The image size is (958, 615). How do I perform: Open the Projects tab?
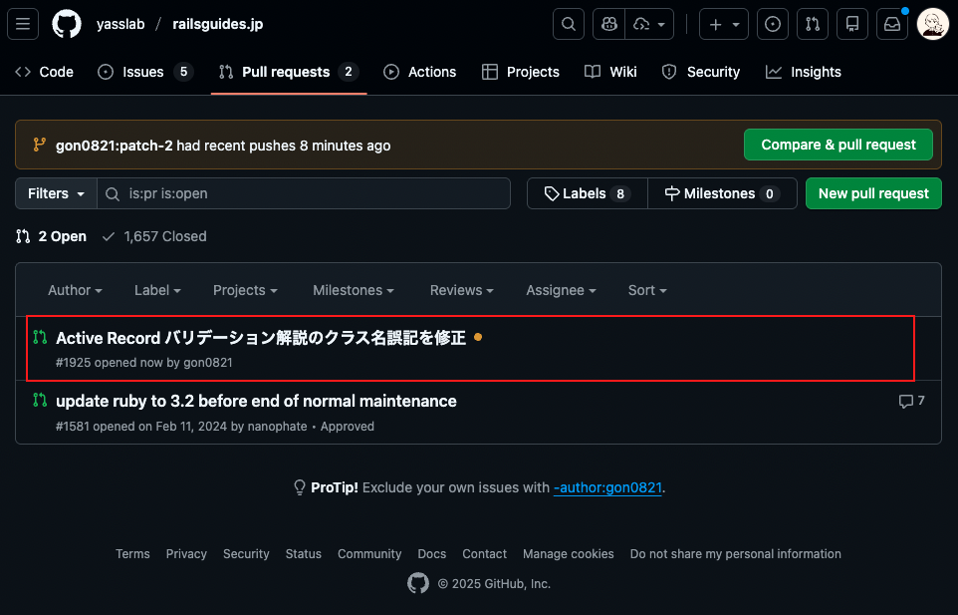(x=521, y=72)
